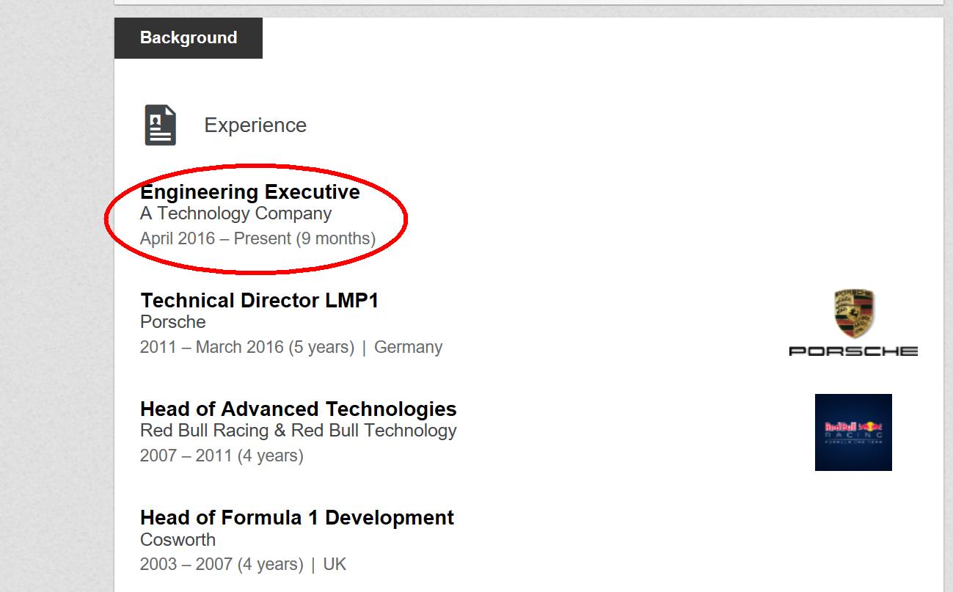
Task: Open the Head of Formula 1 Development title
Action: [297, 518]
